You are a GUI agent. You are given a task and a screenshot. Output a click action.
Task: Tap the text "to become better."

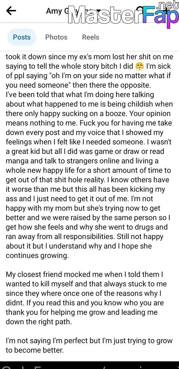(35, 350)
